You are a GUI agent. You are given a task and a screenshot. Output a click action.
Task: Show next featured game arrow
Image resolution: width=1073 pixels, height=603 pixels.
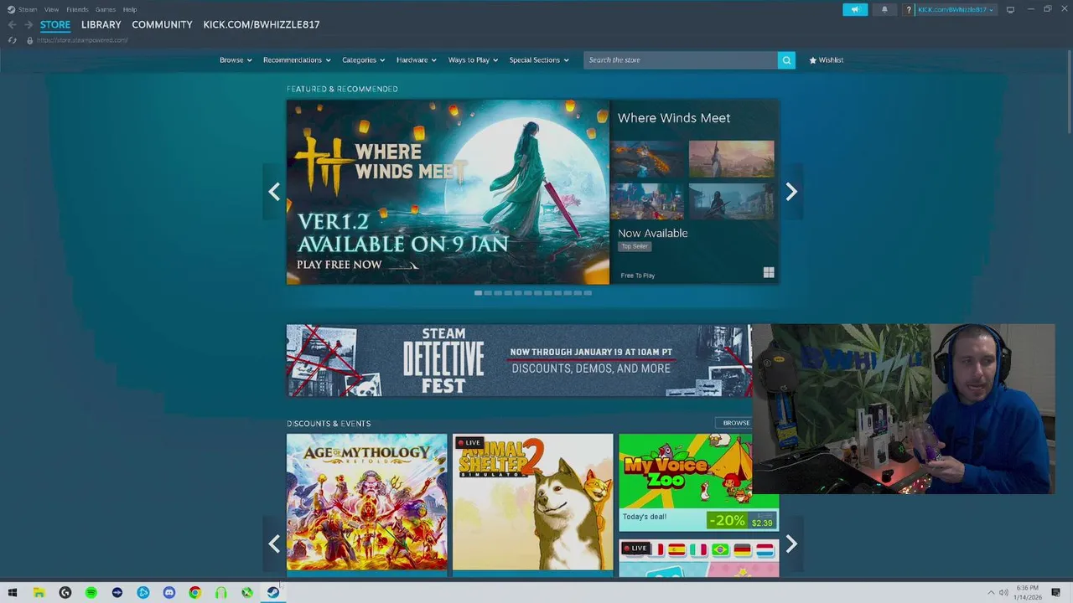791,192
